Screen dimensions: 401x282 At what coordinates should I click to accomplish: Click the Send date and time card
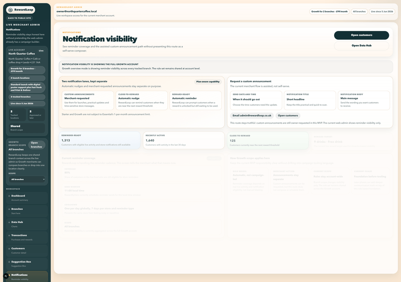tap(256, 100)
